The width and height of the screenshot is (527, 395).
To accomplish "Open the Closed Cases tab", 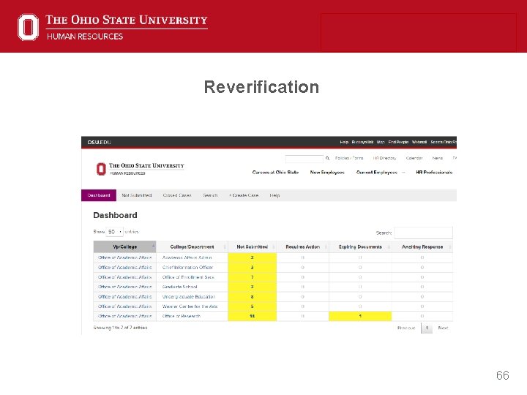I will [177, 195].
